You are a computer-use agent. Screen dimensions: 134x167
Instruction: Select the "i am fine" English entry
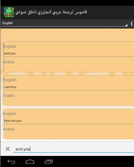(x=10, y=87)
